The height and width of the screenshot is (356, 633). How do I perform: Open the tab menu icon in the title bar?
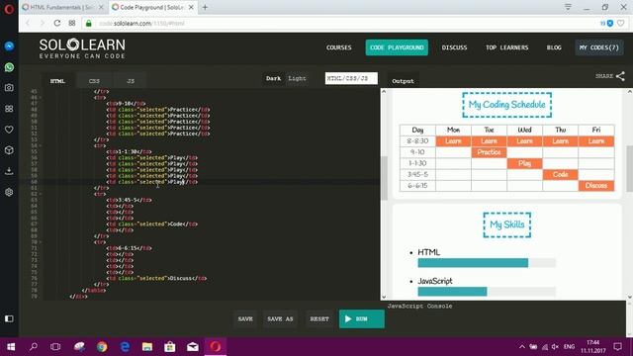coord(568,7)
